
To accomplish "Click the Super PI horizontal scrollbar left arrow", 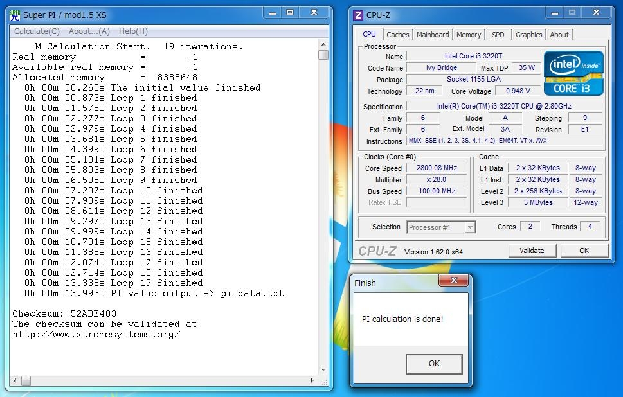I will pos(15,380).
